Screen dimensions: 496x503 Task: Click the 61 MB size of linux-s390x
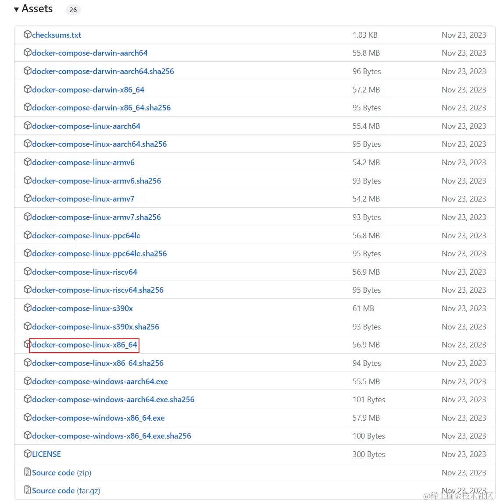point(364,308)
